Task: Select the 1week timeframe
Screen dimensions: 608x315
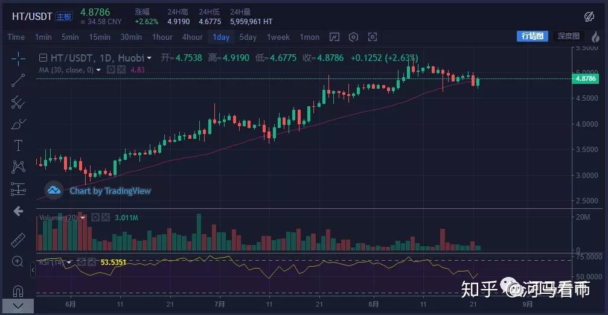Action: coord(278,37)
